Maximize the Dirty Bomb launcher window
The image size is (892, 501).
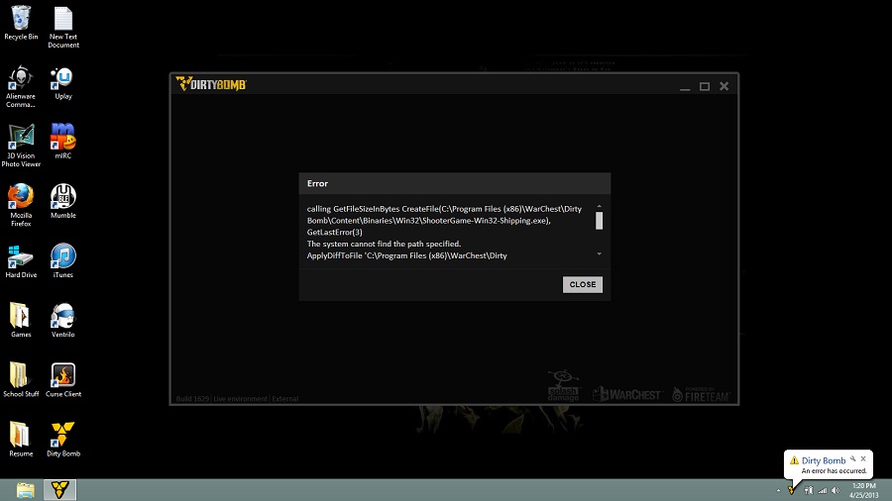705,87
